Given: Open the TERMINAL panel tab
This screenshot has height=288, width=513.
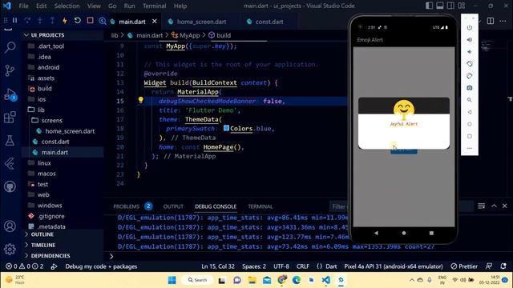Looking at the screenshot, I should (261, 206).
